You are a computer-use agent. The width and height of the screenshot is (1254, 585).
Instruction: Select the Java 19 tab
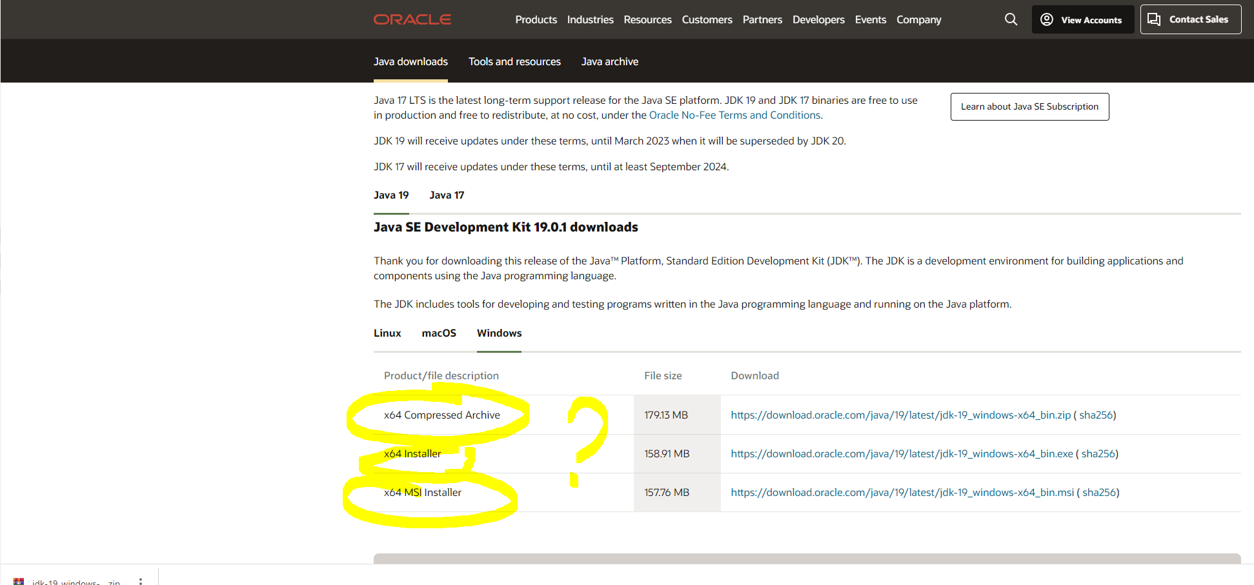tap(391, 195)
